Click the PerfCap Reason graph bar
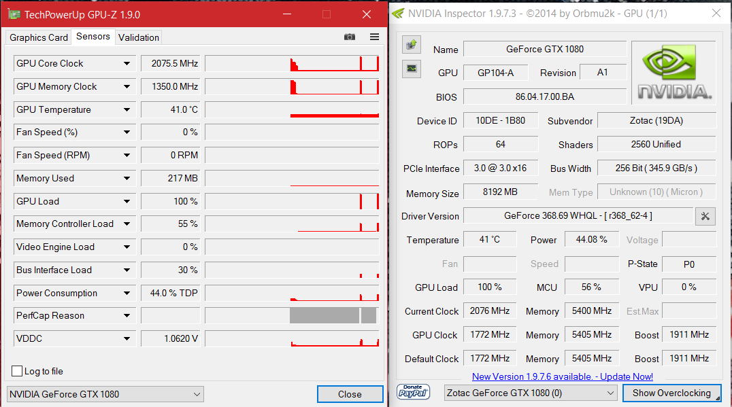 292,316
